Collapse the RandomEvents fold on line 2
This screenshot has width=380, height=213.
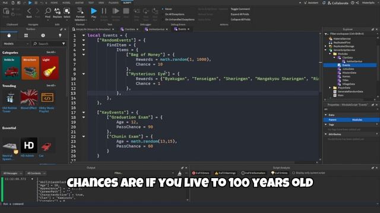click(84, 40)
